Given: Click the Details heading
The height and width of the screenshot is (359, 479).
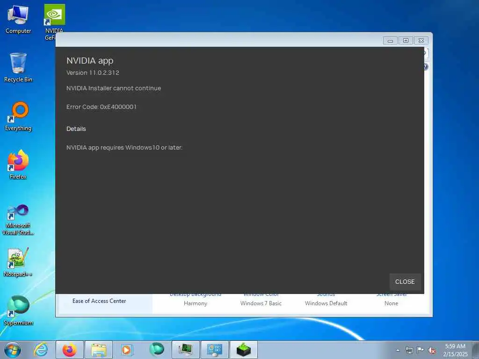Looking at the screenshot, I should (x=76, y=129).
